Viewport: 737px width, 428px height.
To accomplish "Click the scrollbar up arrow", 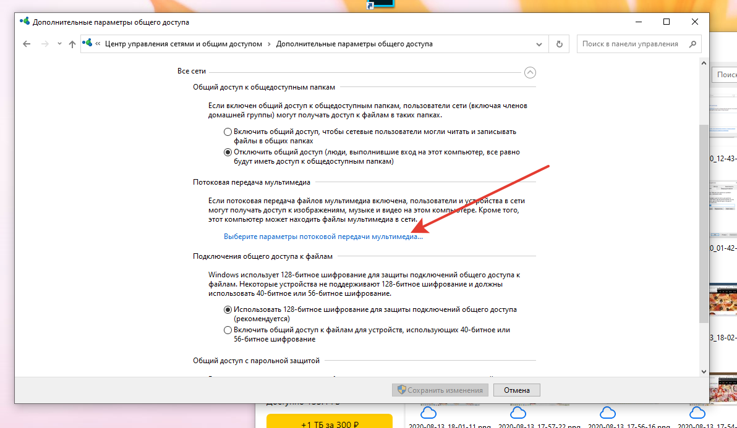I will click(x=704, y=64).
